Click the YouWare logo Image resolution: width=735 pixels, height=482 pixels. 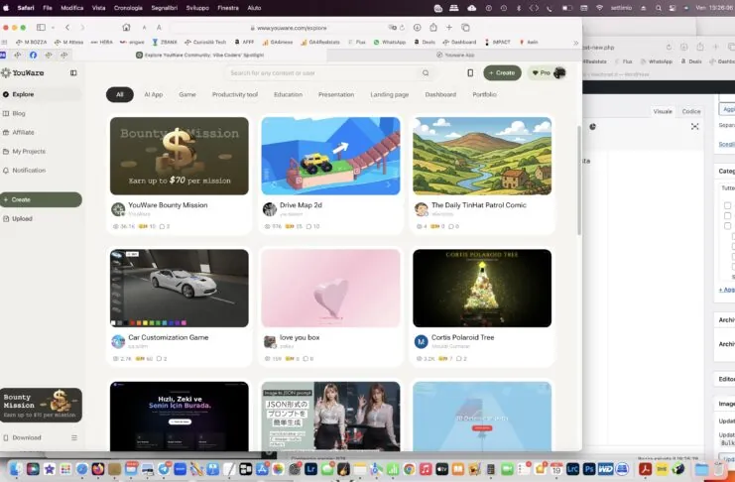pyautogui.click(x=23, y=72)
